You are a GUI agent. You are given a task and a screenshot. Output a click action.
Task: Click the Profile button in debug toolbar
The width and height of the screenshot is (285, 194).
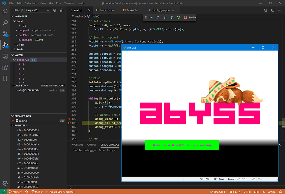192,17
